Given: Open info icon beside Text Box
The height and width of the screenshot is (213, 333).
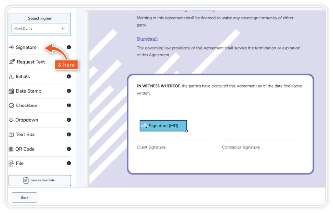Looking at the screenshot, I should coord(69,135).
